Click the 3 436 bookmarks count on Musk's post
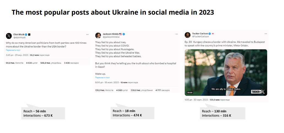 (71, 63)
